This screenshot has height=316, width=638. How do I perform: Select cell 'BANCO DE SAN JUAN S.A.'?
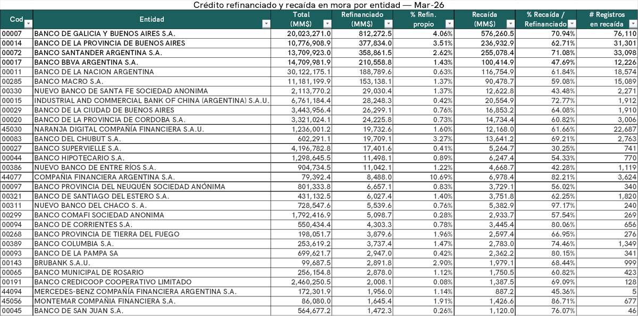(152, 311)
